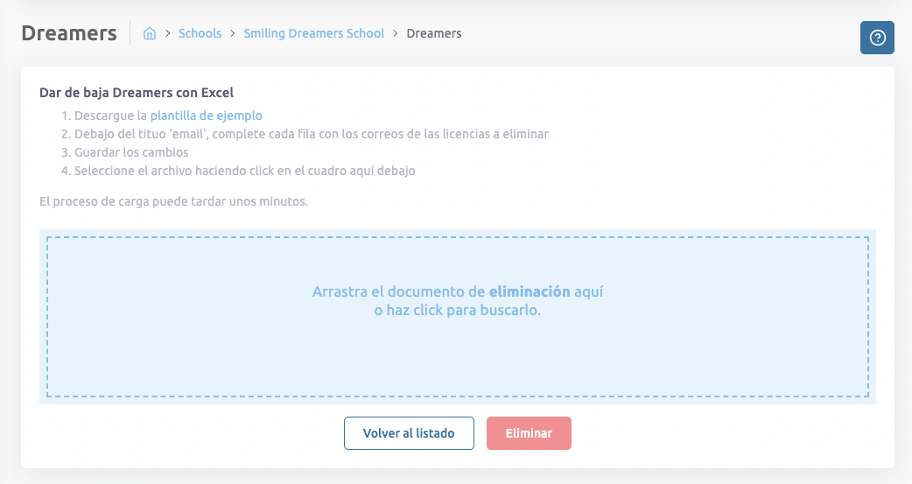This screenshot has width=912, height=484.
Task: Click the note about the upload taking minutes
Action: click(x=174, y=201)
